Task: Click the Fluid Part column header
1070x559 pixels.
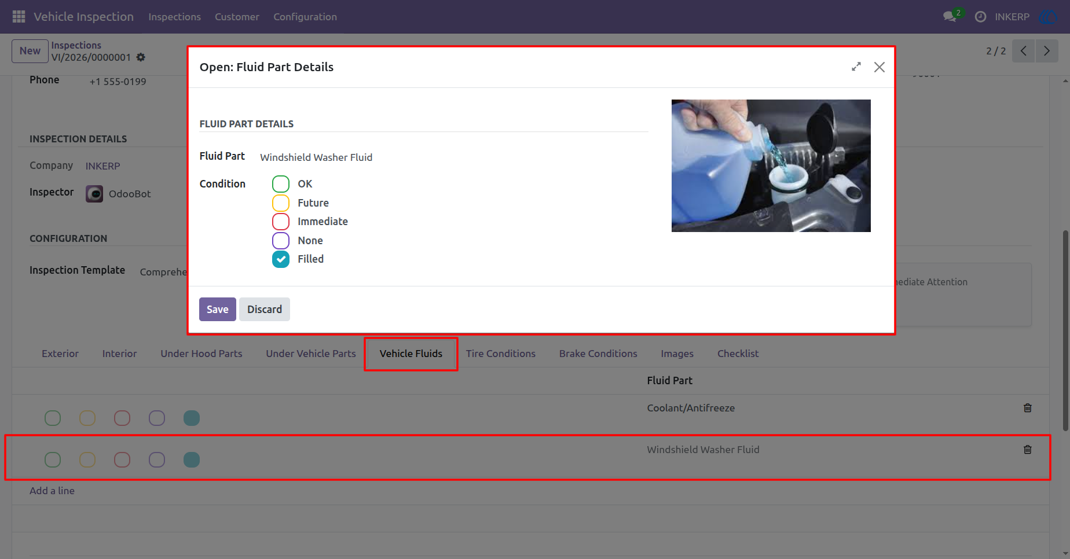Action: [670, 381]
